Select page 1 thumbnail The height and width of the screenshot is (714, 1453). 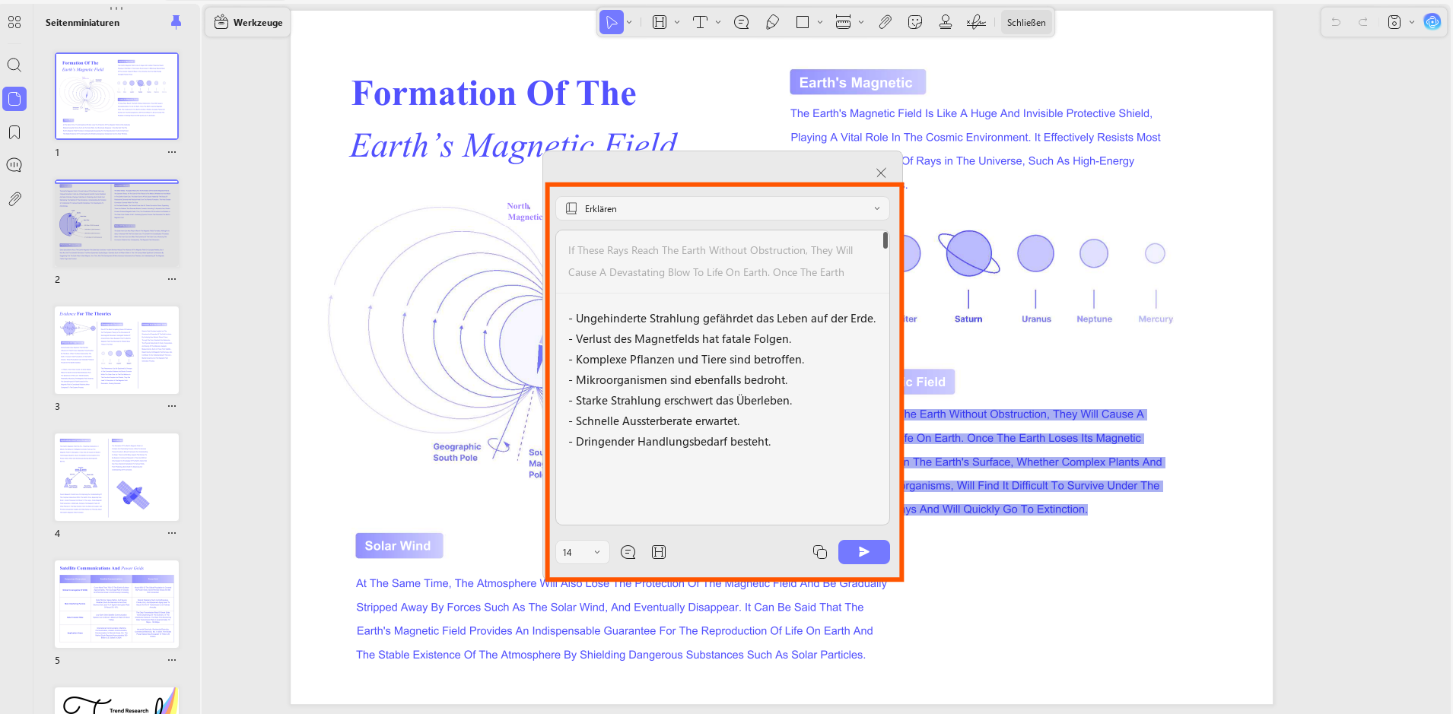pyautogui.click(x=116, y=96)
